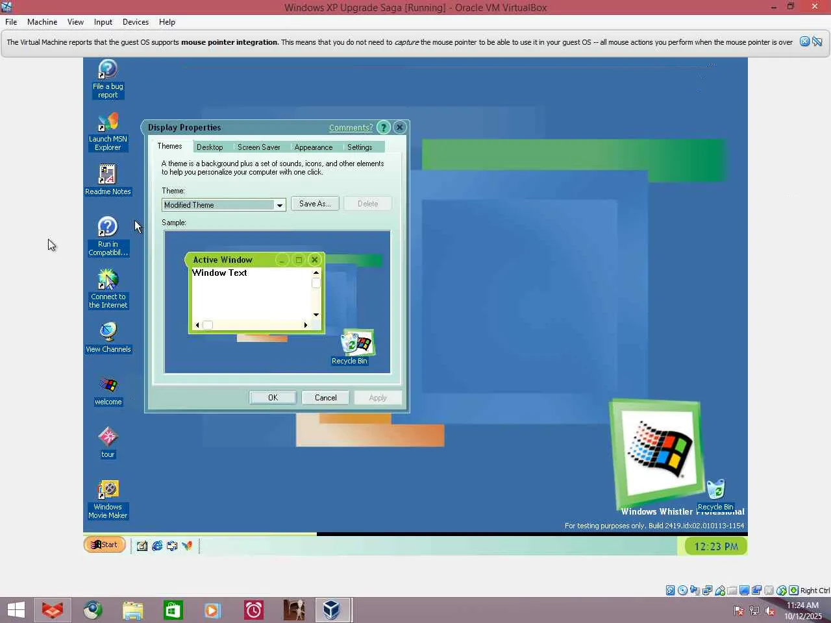Screen dimensions: 831x623
Task: Click the Save As button
Action: pyautogui.click(x=315, y=204)
